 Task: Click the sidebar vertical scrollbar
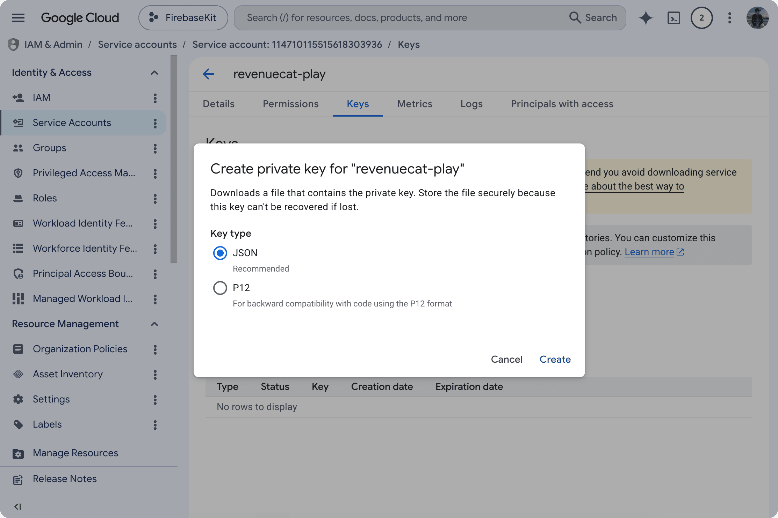coord(174,159)
